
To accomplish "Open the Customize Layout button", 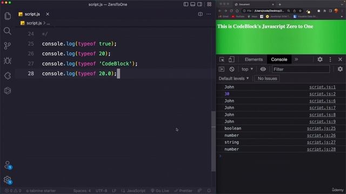I will click(x=209, y=4).
